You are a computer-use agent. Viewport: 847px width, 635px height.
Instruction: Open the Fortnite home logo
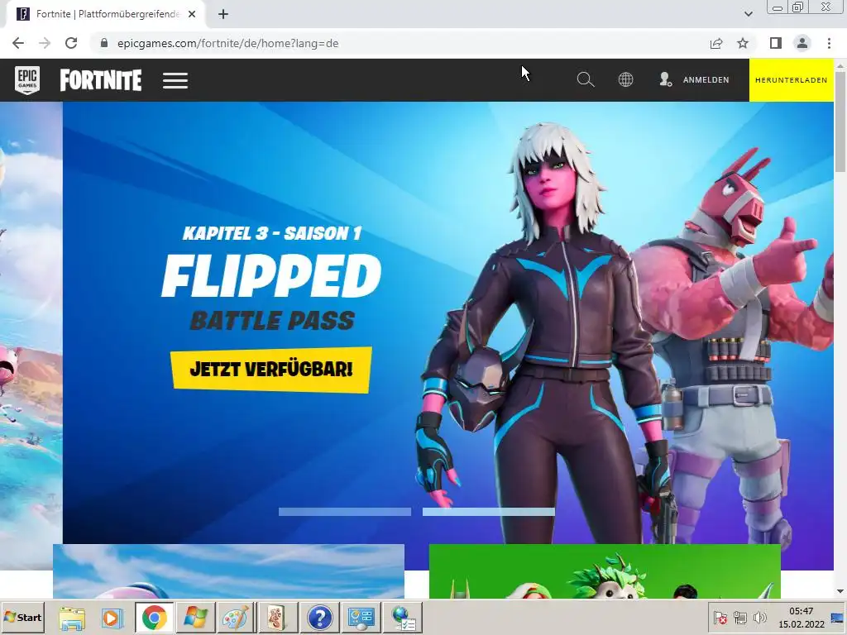tap(100, 80)
